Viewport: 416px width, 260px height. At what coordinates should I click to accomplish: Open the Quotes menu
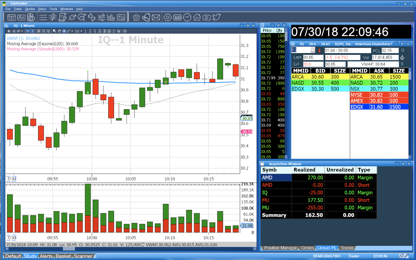click(x=30, y=9)
